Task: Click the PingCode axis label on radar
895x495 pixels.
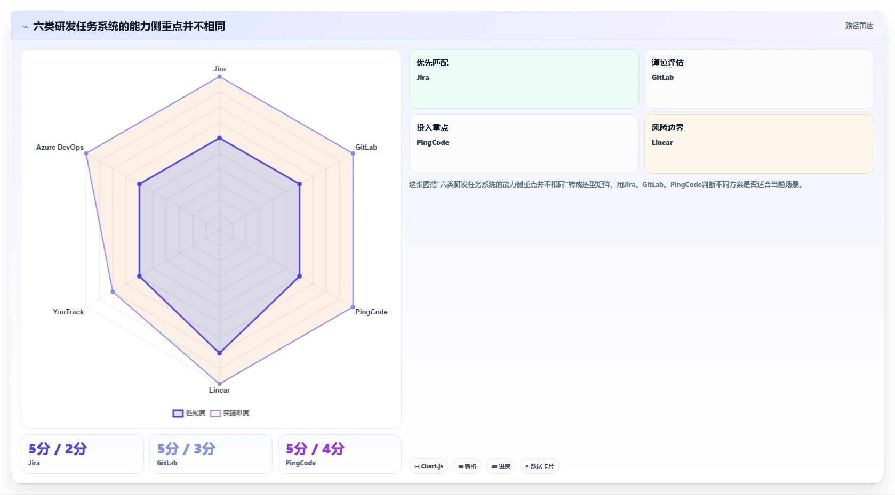Action: [371, 312]
